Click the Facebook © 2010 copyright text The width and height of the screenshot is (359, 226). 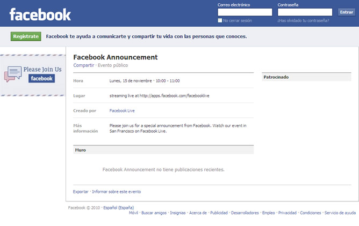click(84, 208)
